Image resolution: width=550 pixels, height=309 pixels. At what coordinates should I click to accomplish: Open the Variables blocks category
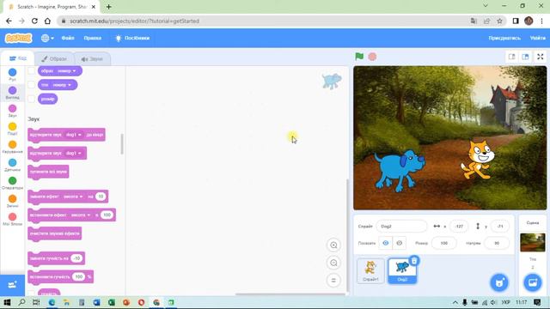point(12,202)
